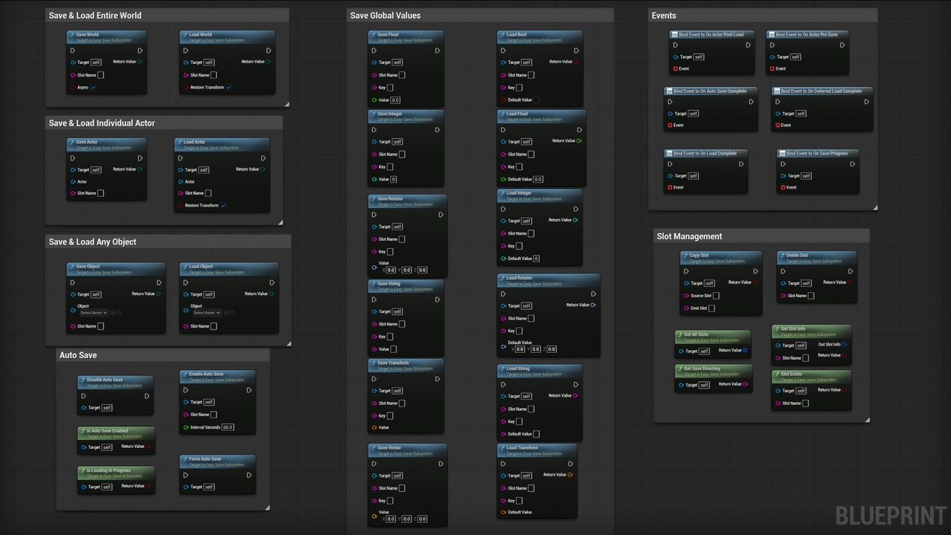
Task: Click Default Value field on Load String
Action: [x=536, y=434]
